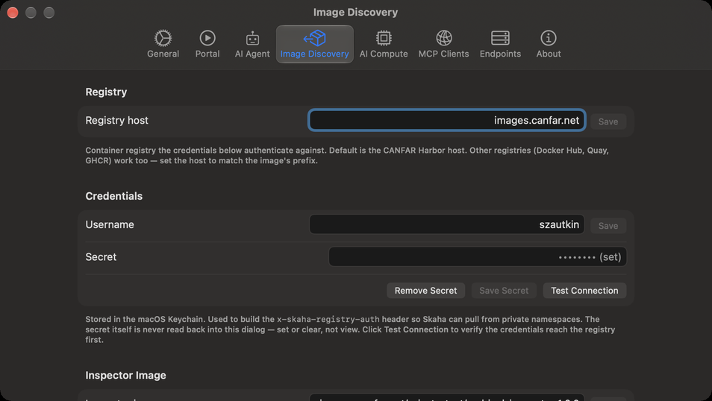Save the Registry host value
This screenshot has height=401, width=712.
click(608, 121)
